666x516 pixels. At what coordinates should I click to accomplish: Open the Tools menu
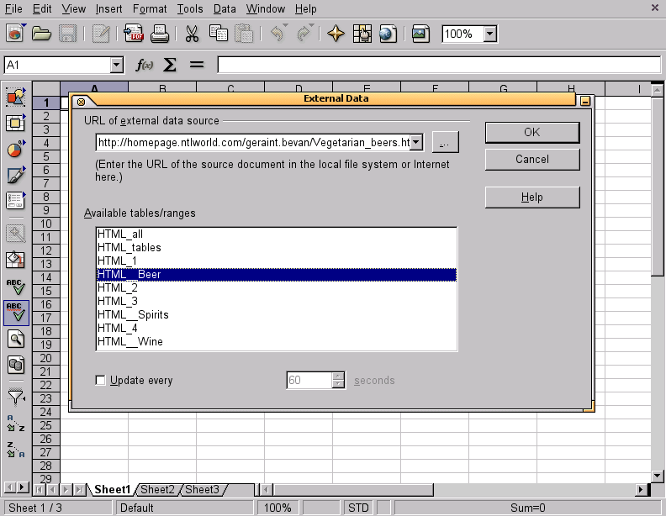point(190,8)
